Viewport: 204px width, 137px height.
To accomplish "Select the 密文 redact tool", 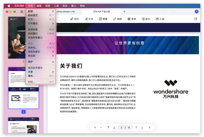I will [x=146, y=19].
